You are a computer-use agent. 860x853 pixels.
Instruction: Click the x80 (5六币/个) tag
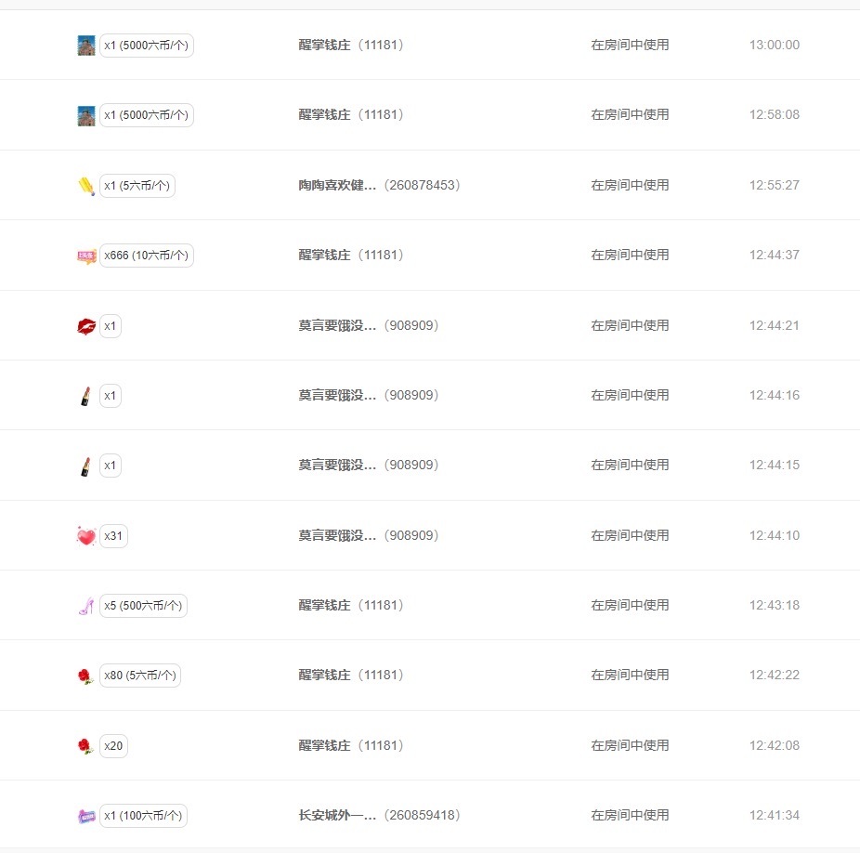[x=140, y=676]
